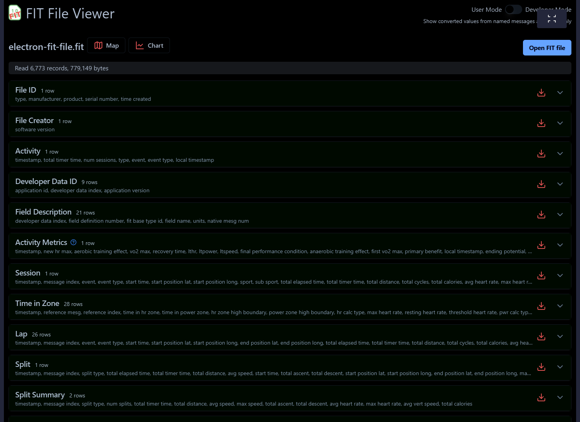Click the records count status banner
580x422 pixels.
290,68
